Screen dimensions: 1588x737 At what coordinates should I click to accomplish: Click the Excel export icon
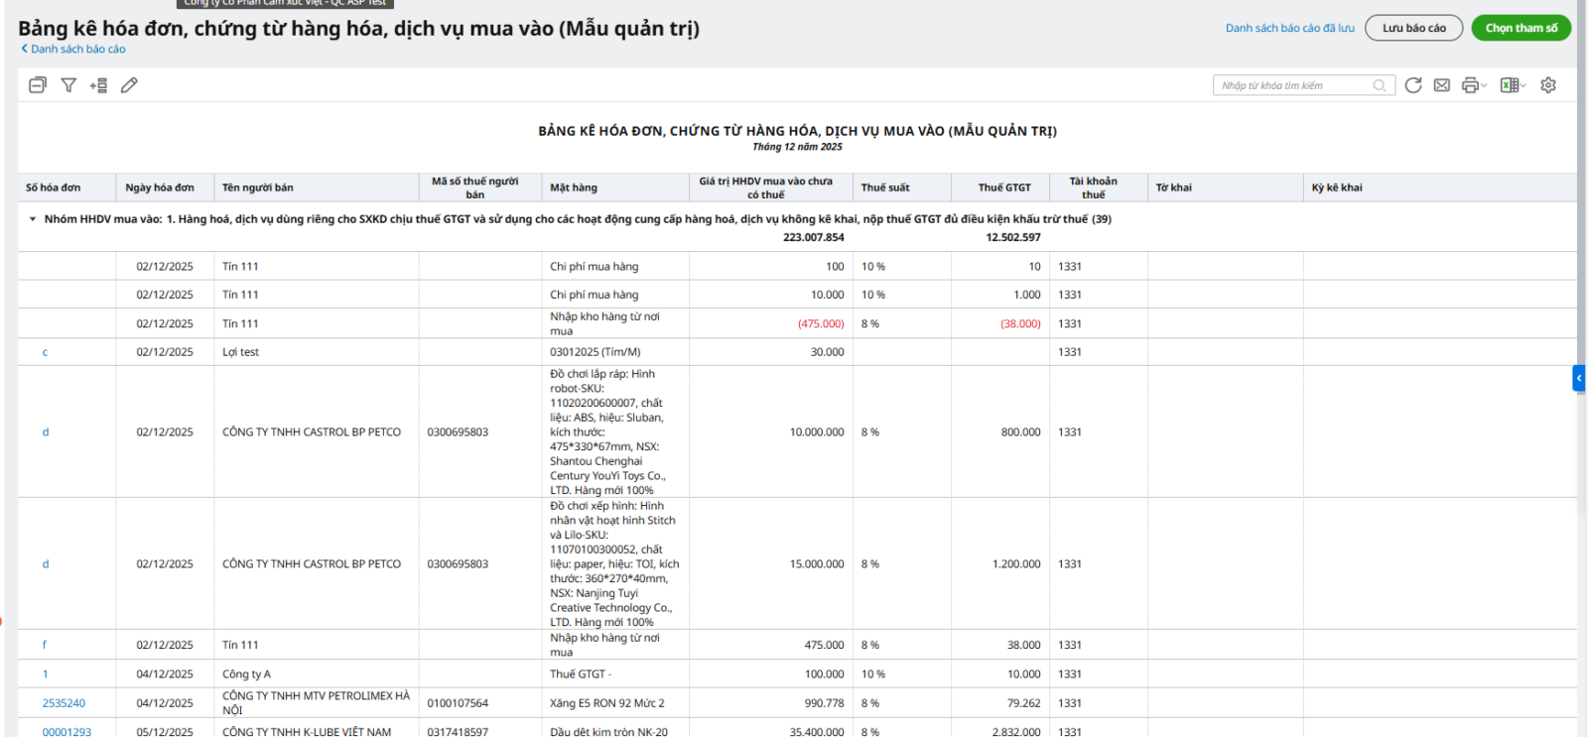[x=1510, y=85]
